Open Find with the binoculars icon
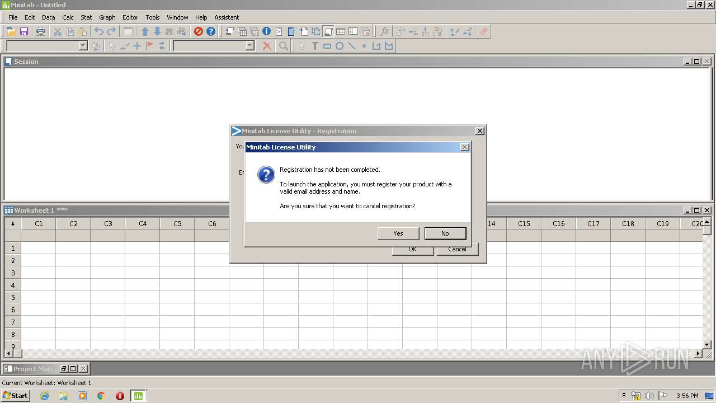This screenshot has width=716, height=403. pos(169,31)
